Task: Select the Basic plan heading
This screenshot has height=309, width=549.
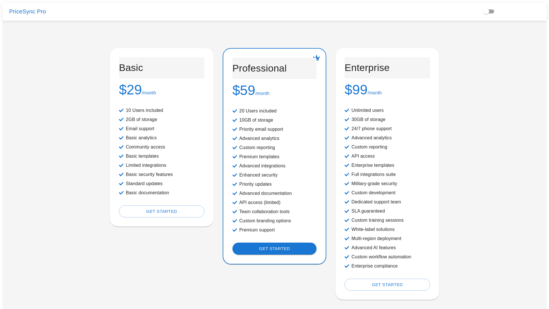Action: [x=131, y=68]
